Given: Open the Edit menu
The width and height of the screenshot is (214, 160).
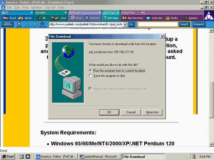Looking at the screenshot, I should click(17, 7).
